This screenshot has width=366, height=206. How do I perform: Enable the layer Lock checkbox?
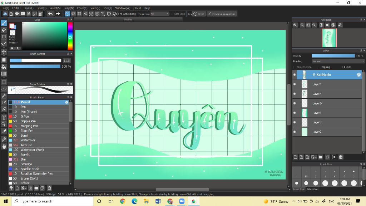pos(343,67)
